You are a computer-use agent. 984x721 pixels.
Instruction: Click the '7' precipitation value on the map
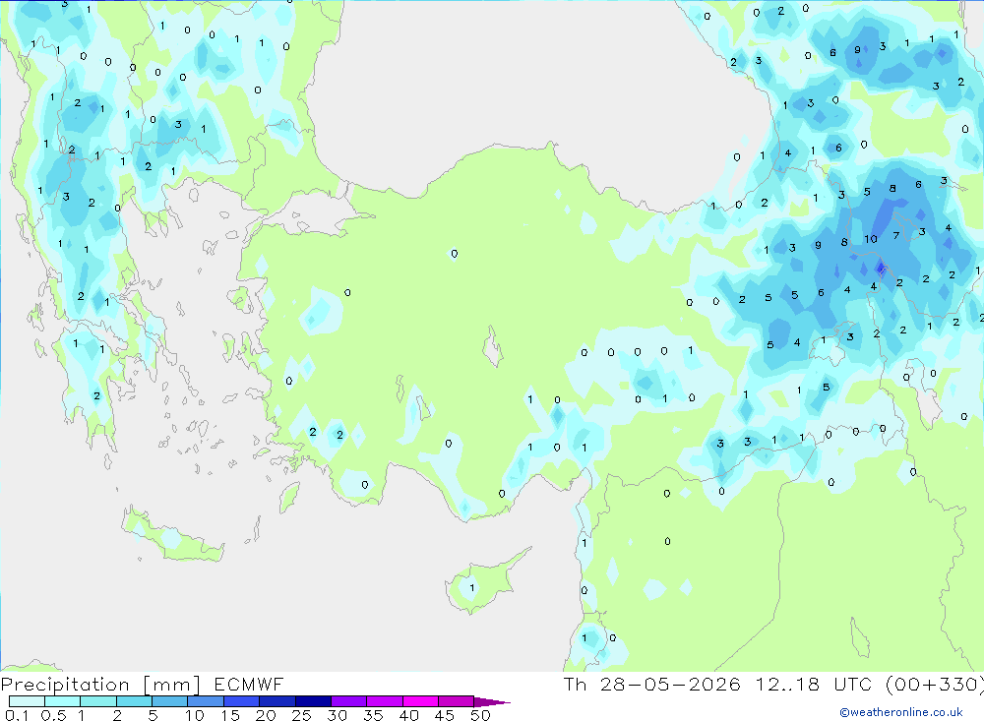click(896, 235)
